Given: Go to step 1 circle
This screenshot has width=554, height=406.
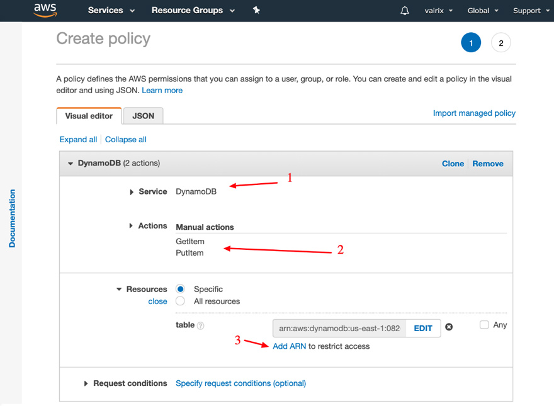Looking at the screenshot, I should click(x=471, y=43).
